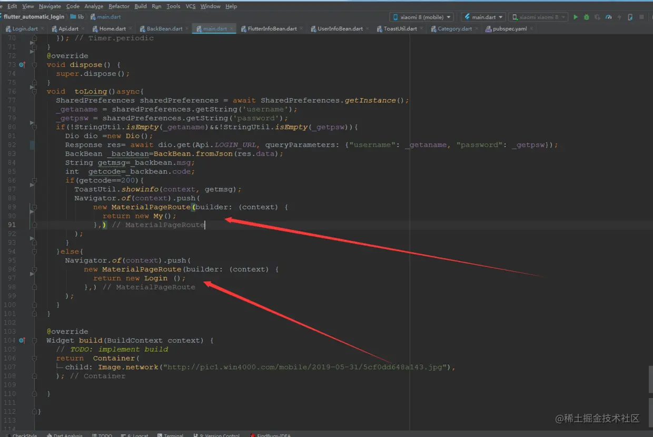Click the run with coverage icon
Image resolution: width=653 pixels, height=437 pixels.
597,17
